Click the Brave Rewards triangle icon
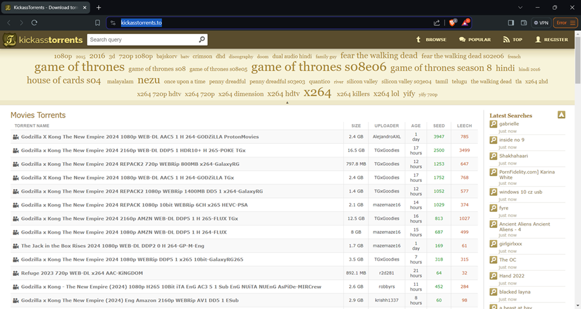 (466, 23)
